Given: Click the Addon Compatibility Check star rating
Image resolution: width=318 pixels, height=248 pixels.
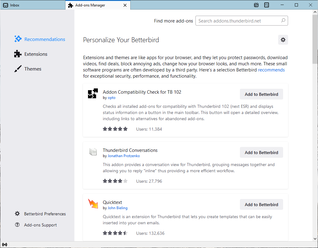Looking at the screenshot, I should click(x=115, y=129).
